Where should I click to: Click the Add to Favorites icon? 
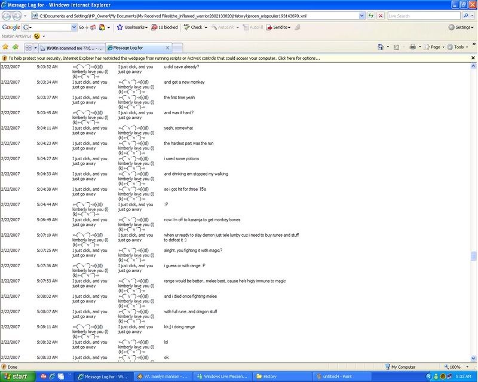16,47
